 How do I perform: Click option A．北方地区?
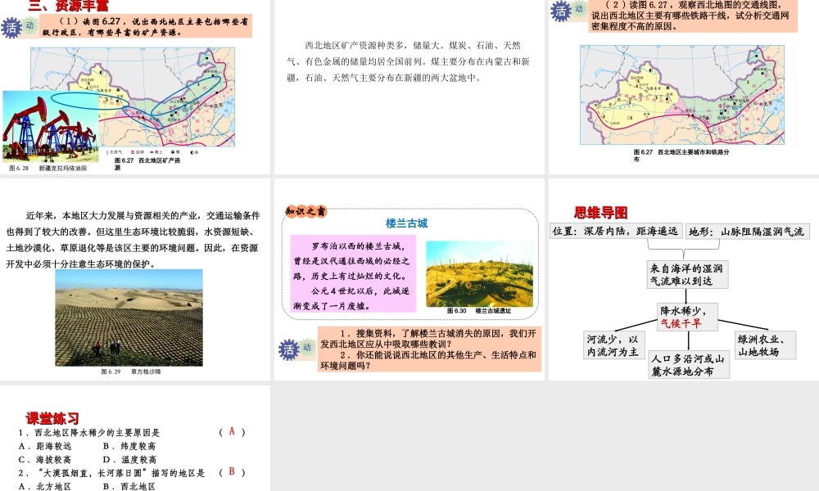pyautogui.click(x=45, y=486)
